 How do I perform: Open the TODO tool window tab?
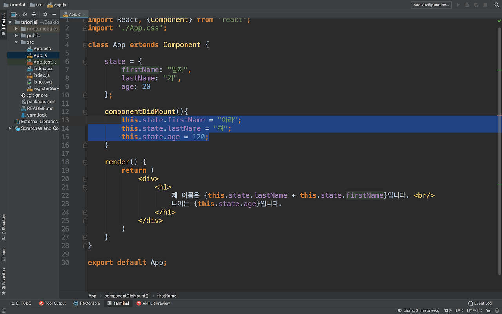coord(22,303)
